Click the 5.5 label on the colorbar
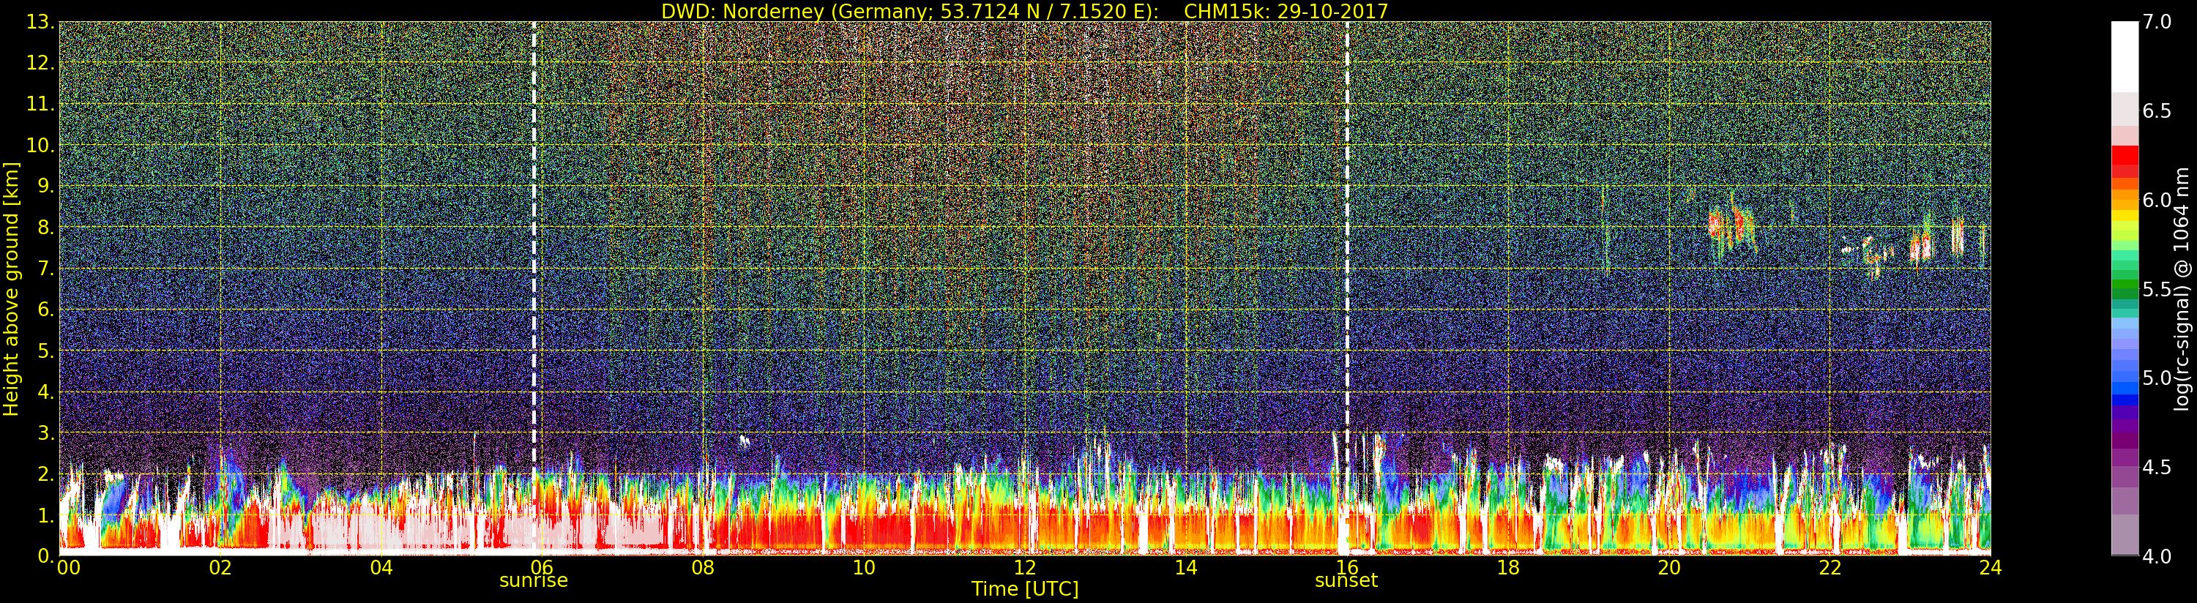This screenshot has height=603, width=2197. 2157,289
